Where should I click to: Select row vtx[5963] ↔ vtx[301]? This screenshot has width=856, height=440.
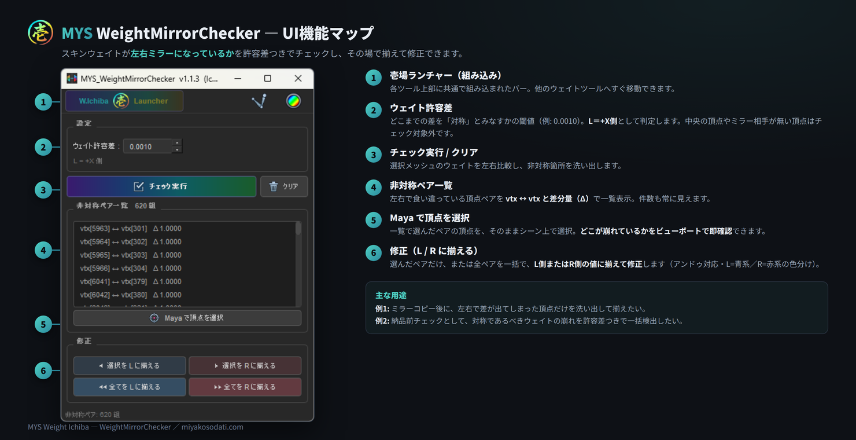click(185, 229)
